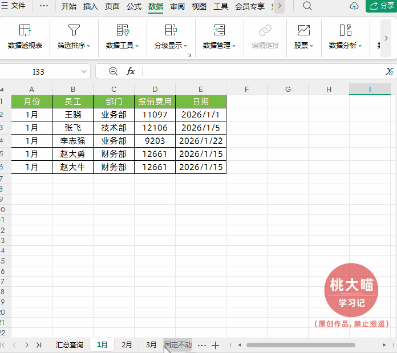The image size is (397, 353).
Task: Switch to the 审阅 tab
Action: coord(177,6)
